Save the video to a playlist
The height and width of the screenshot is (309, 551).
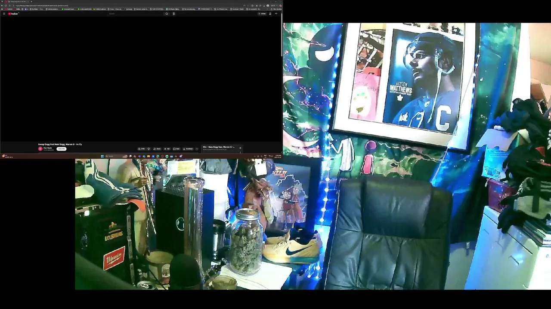coord(176,149)
